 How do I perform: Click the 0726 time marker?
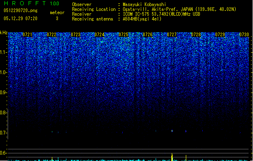tap(148, 35)
